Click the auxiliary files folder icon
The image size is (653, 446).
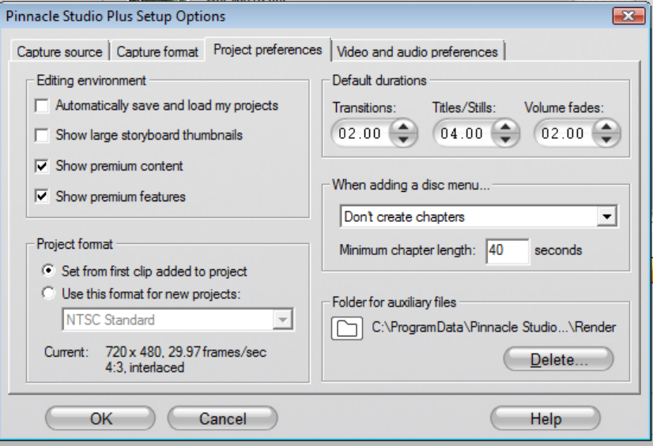(345, 328)
